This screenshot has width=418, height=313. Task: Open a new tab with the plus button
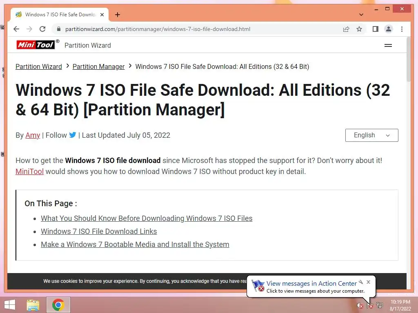(x=118, y=15)
